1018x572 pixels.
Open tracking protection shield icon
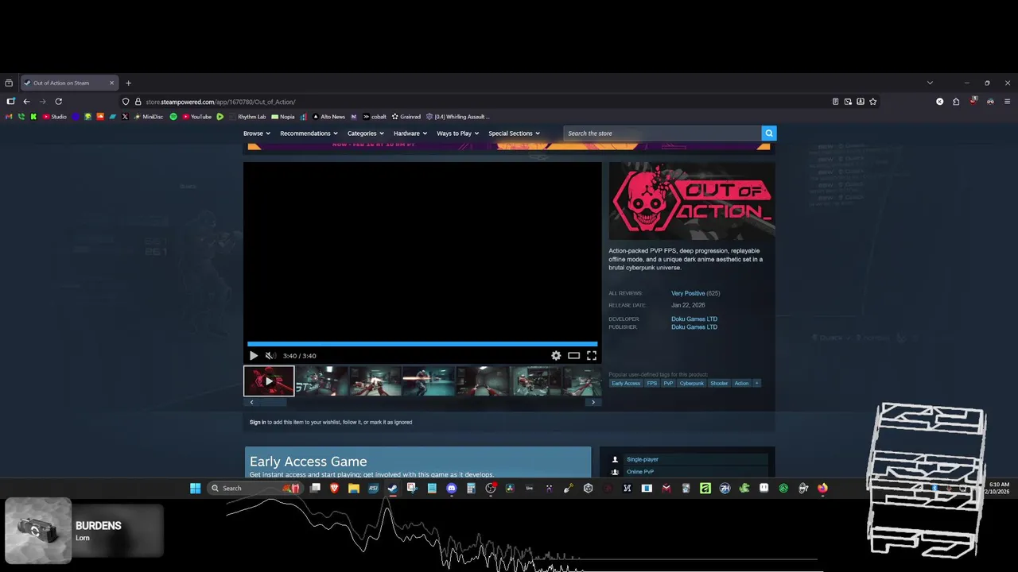pos(126,102)
